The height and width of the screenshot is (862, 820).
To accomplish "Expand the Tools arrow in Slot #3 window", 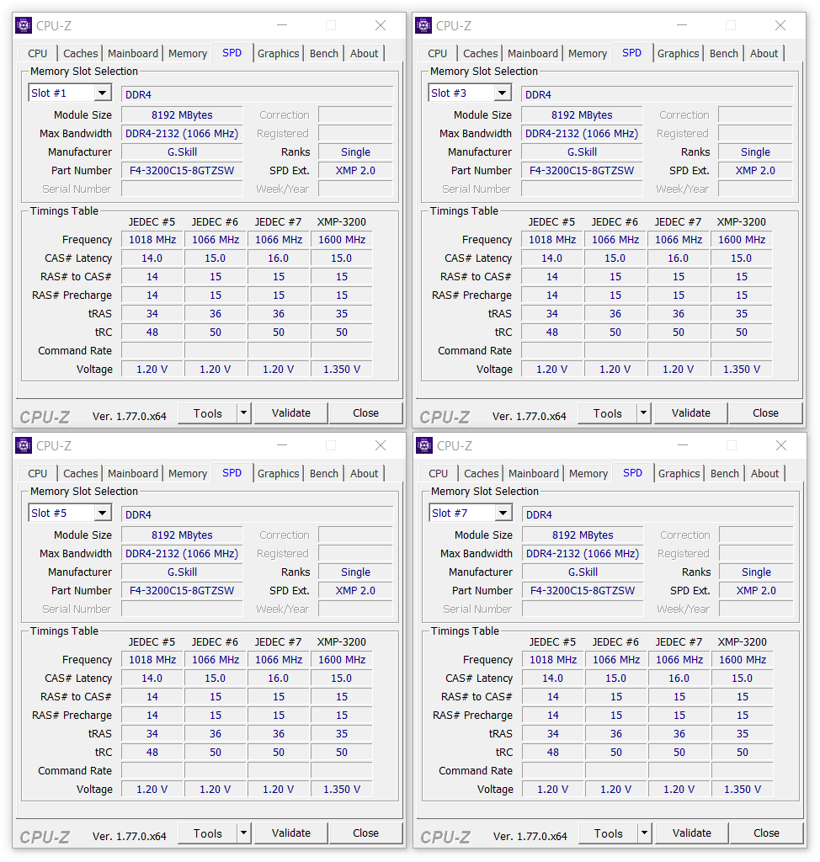I will (x=644, y=412).
